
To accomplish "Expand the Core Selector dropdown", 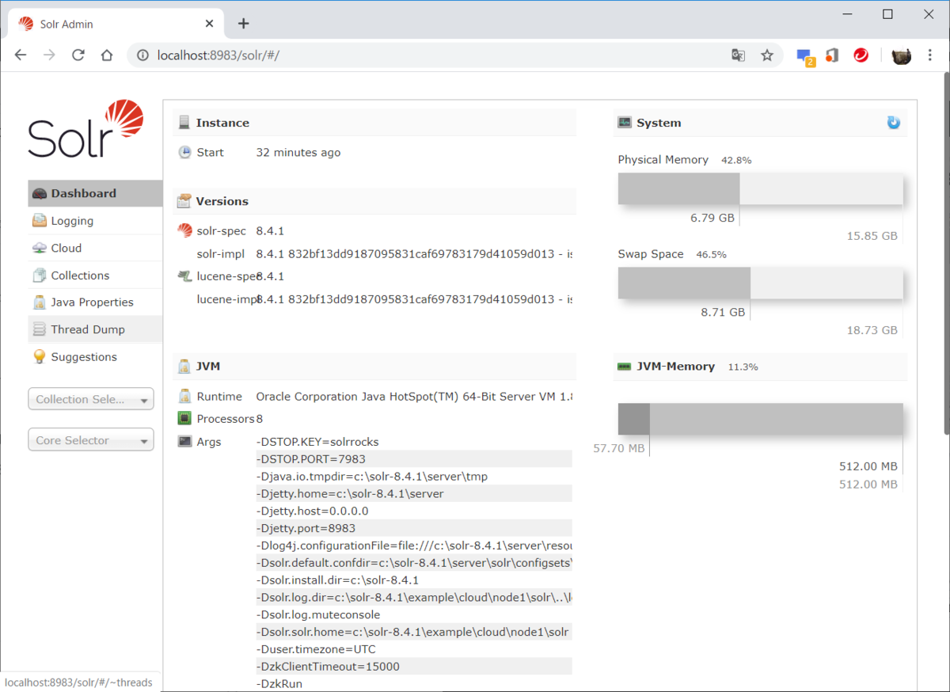I will click(91, 440).
